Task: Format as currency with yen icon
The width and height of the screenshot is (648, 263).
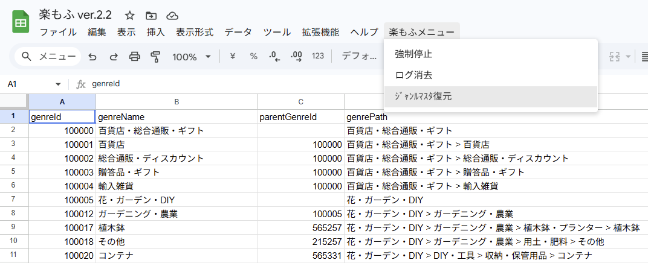Action: click(x=233, y=57)
